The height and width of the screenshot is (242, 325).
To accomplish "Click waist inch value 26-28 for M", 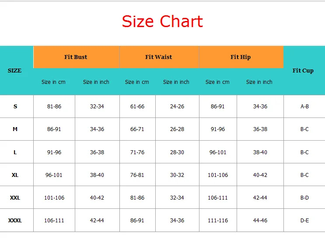I will coord(177,129).
